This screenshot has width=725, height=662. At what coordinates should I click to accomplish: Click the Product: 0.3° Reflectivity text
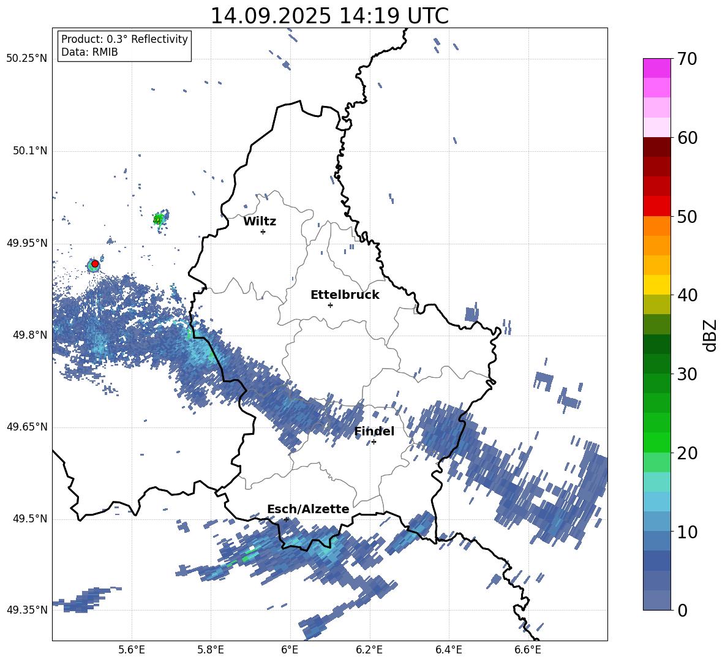point(124,39)
